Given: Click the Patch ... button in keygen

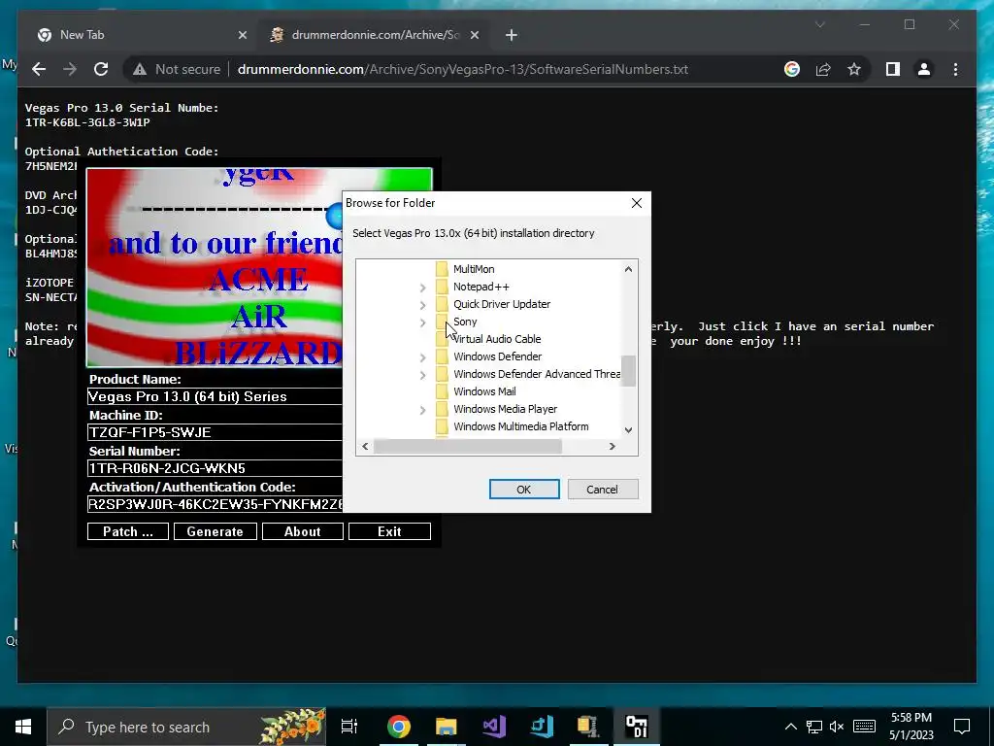Looking at the screenshot, I should click(128, 531).
